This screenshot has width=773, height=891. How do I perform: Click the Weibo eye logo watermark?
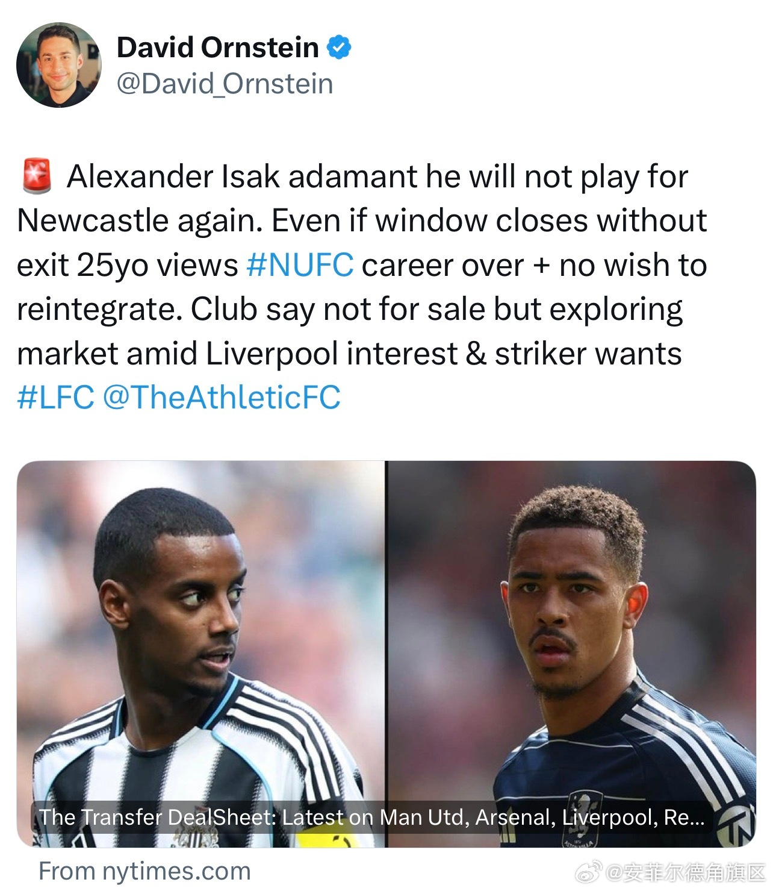pos(593,871)
